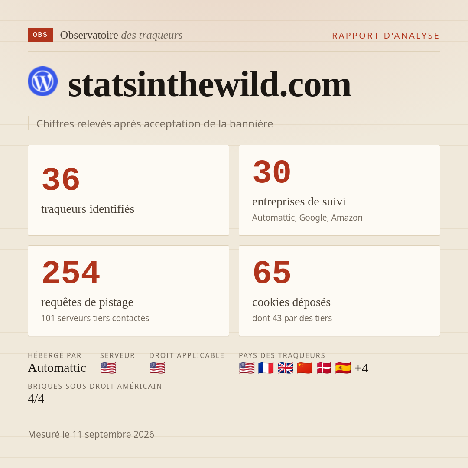Click the 'entreprises de suivi' label

tap(299, 201)
